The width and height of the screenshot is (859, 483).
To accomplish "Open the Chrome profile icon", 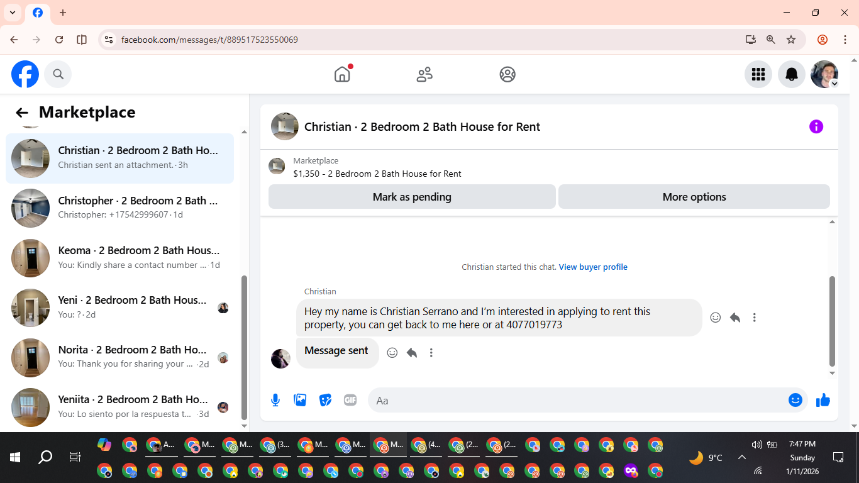I will 823,40.
